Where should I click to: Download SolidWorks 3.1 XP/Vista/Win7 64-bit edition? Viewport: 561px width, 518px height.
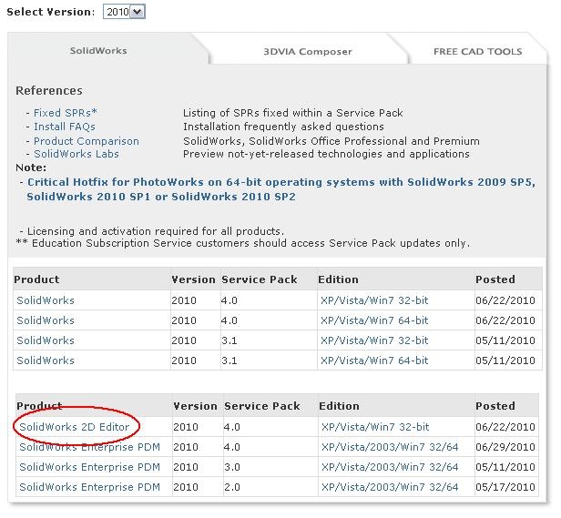(x=373, y=361)
